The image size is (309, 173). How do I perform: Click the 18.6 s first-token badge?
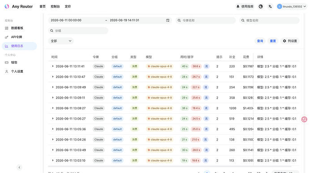coord(196,161)
